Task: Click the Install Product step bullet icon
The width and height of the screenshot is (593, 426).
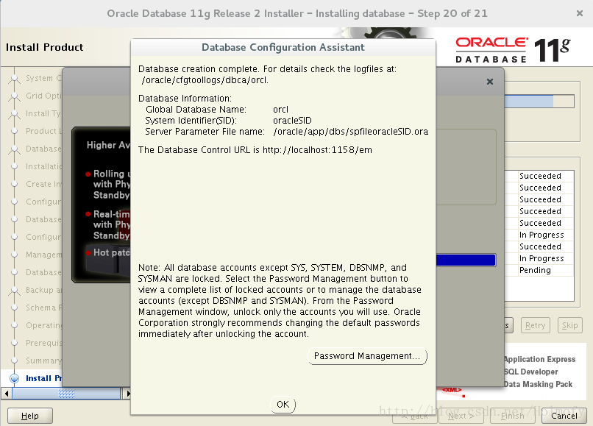Action: click(15, 378)
